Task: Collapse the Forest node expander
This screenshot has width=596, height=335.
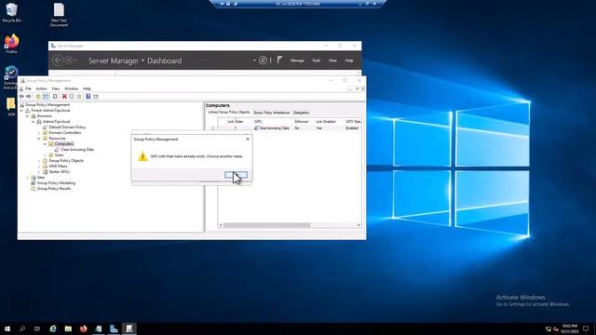Action: point(21,111)
